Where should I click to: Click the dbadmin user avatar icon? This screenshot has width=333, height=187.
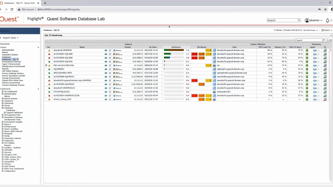click(307, 20)
